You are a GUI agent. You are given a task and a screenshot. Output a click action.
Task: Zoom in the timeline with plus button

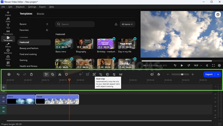[193, 74]
